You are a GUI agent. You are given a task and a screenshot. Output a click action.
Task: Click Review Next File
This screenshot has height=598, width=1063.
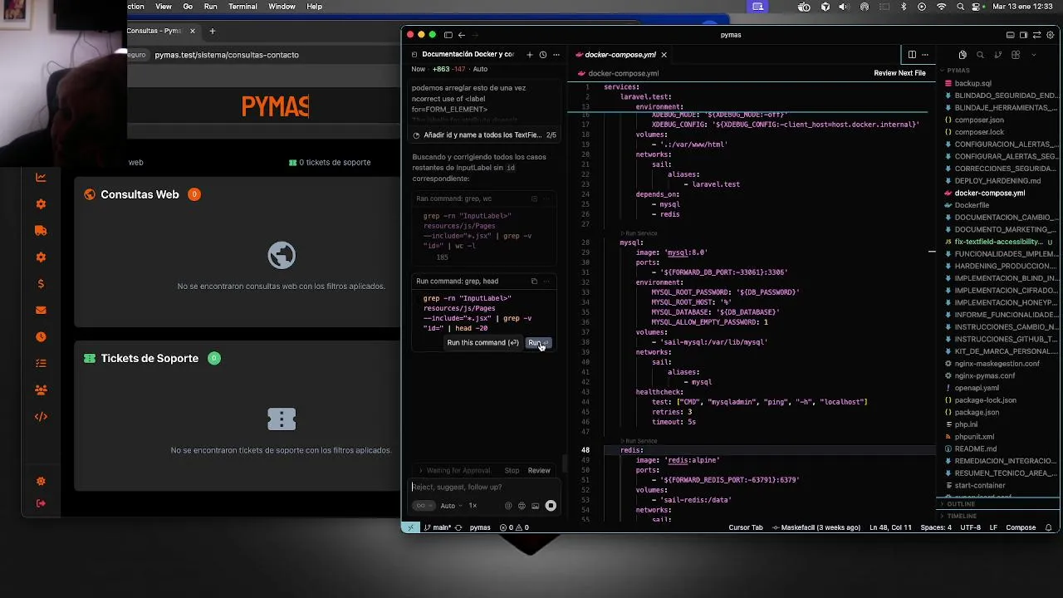[899, 73]
